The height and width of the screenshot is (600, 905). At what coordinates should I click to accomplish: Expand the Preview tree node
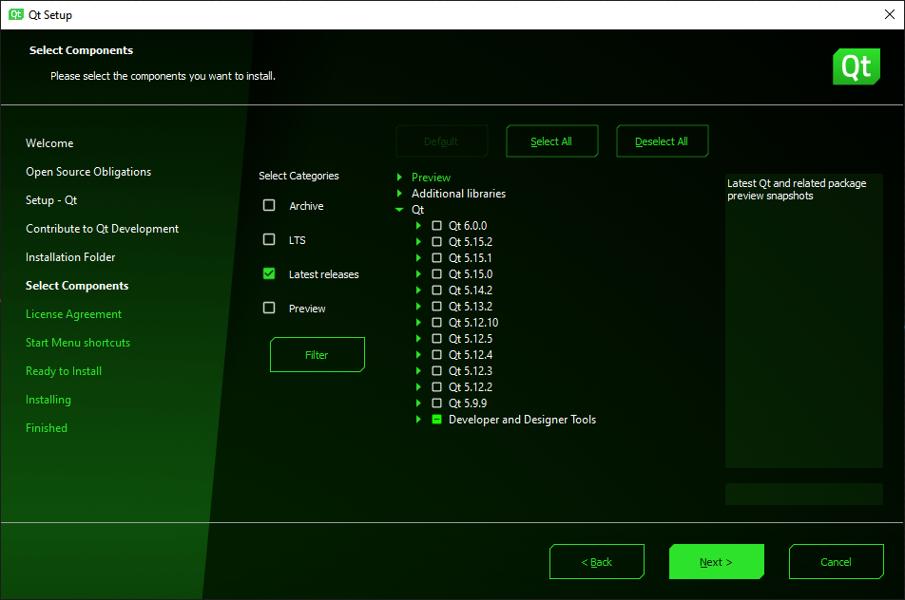(399, 177)
